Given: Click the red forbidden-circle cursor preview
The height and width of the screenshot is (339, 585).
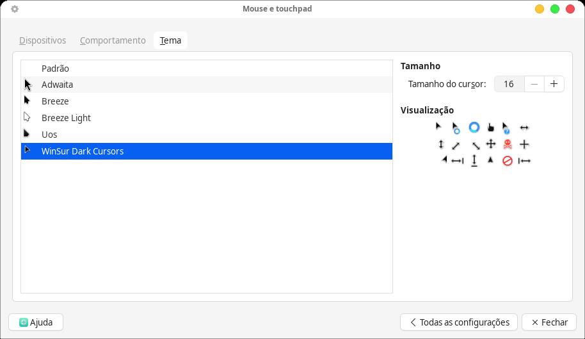Looking at the screenshot, I should click(x=508, y=161).
